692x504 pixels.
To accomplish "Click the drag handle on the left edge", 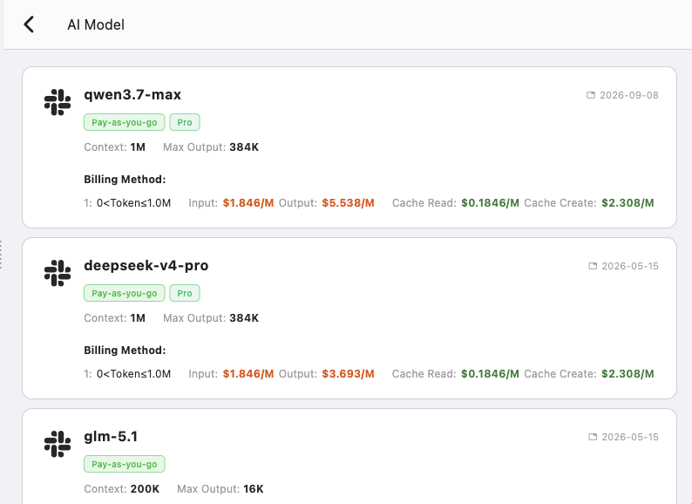I will pos(1,255).
